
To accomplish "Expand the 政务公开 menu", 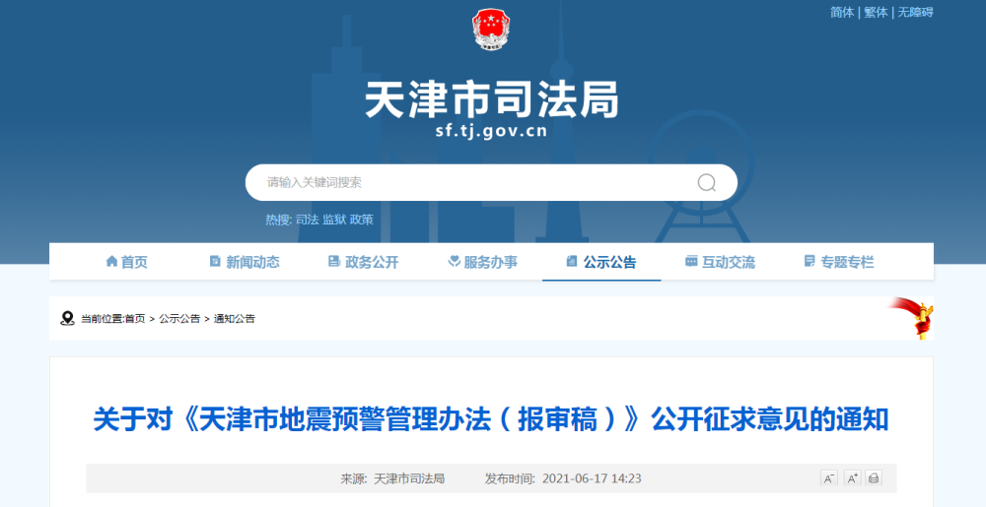I will 364,262.
